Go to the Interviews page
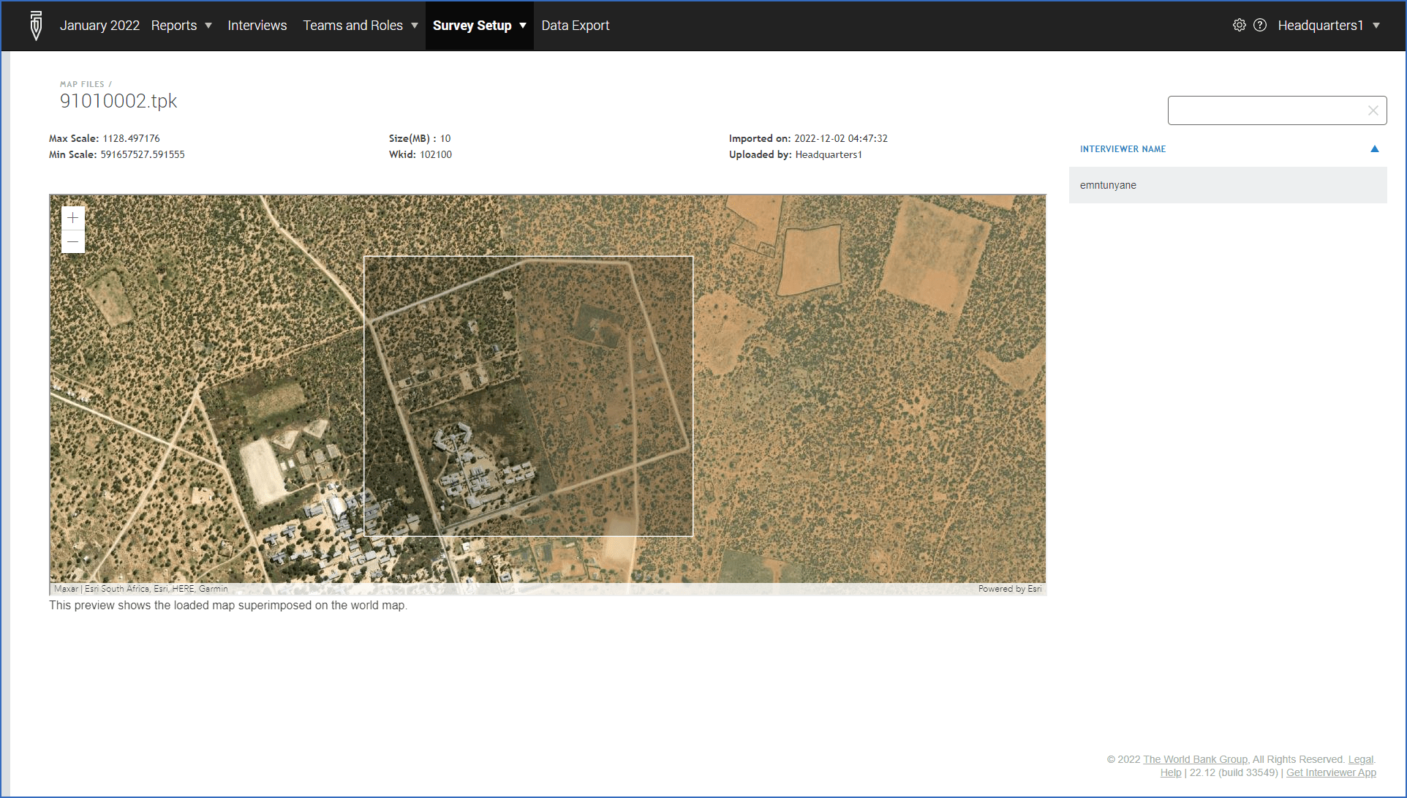 point(257,26)
